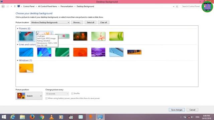The height and width of the screenshot is (120, 214).
Task: Select the blue geometric shards wallpaper
Action: coord(44,52)
